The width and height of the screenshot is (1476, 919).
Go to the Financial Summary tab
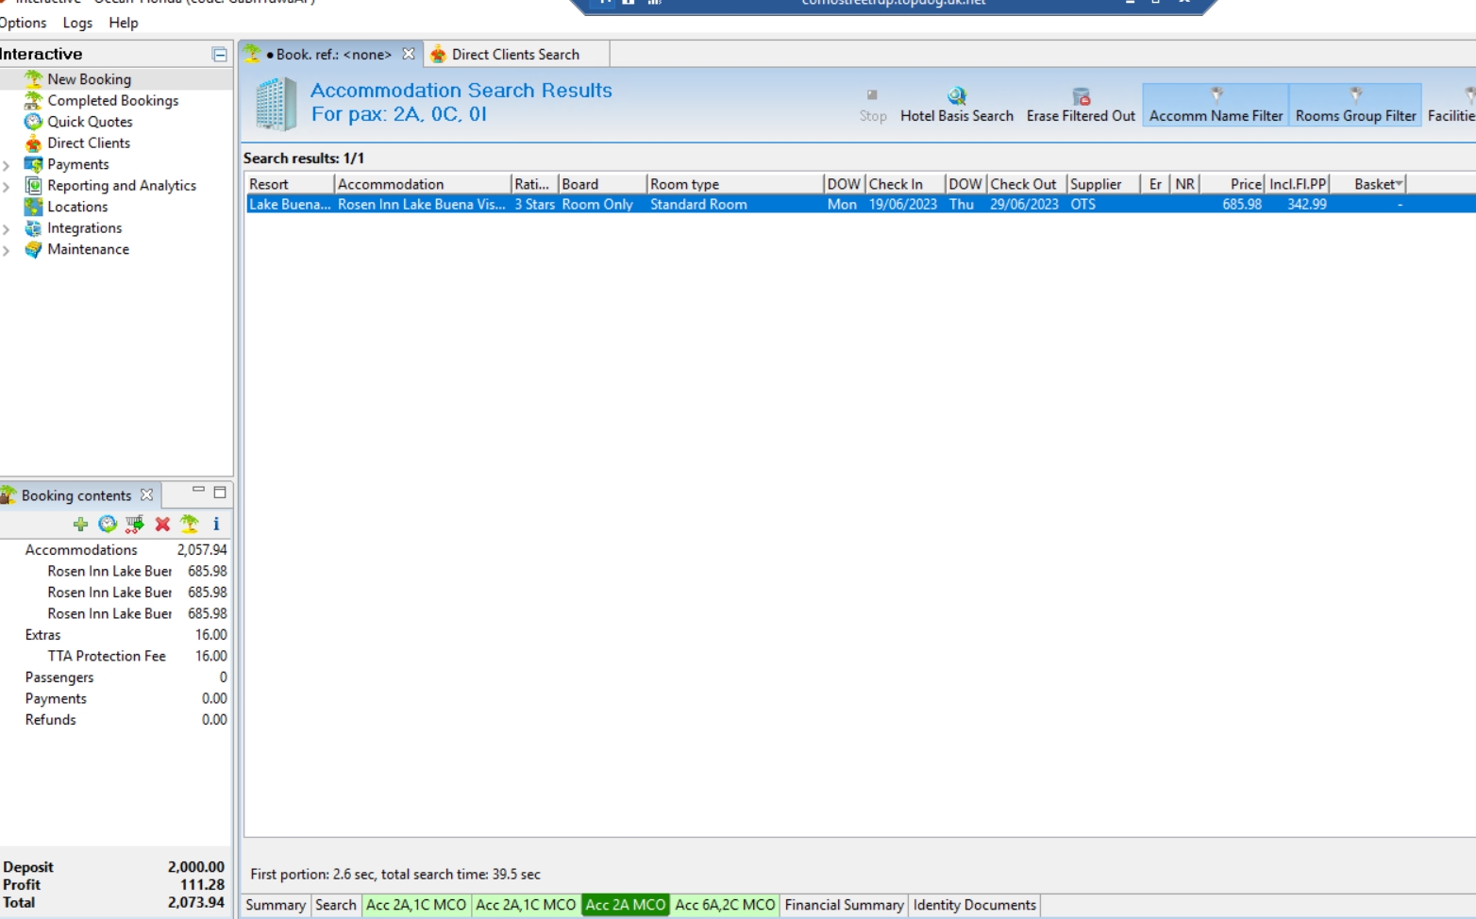coord(844,905)
